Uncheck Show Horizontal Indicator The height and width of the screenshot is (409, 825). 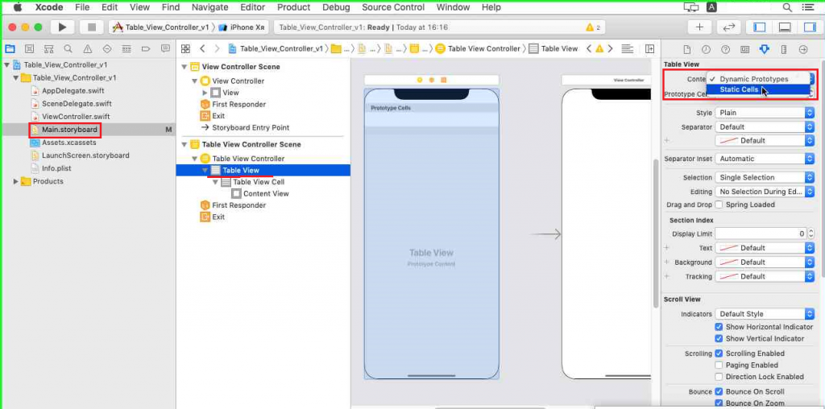coord(719,326)
